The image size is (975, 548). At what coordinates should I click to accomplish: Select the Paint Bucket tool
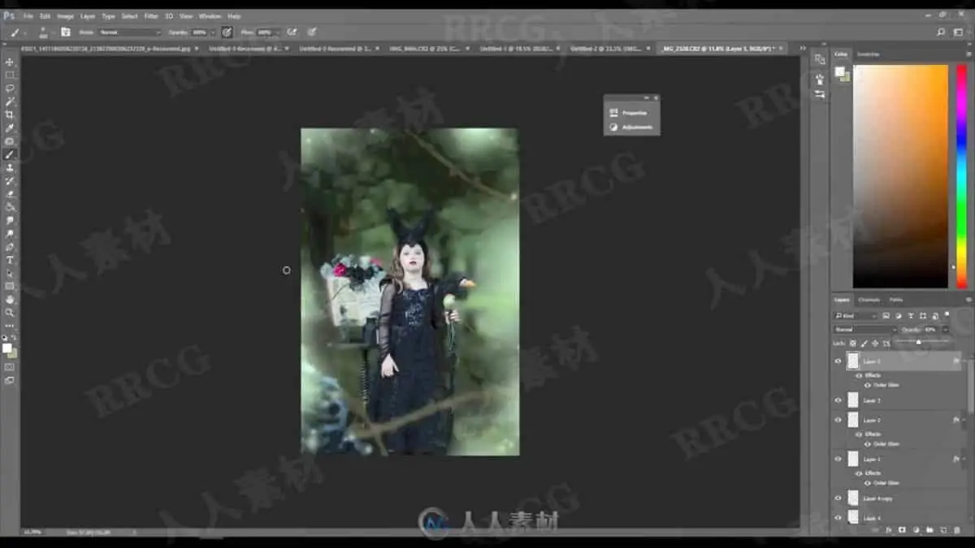[10, 207]
